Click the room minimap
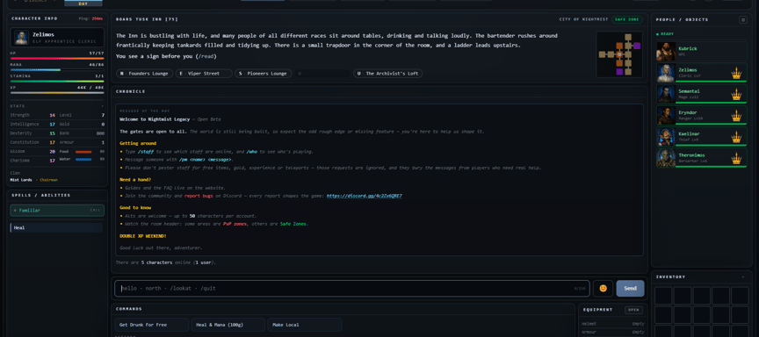Screen dimensions: 759x337 click(619, 54)
